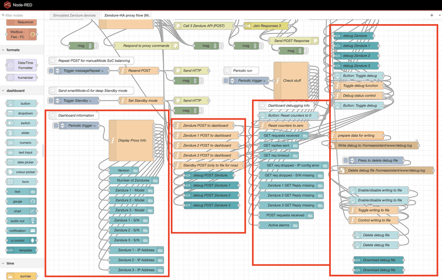442x280 pixels.
Task: Select the Set Standby mode function node
Action: click(142, 101)
